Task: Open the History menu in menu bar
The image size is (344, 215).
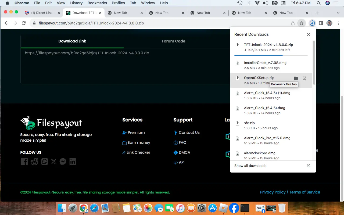Action: (x=76, y=3)
